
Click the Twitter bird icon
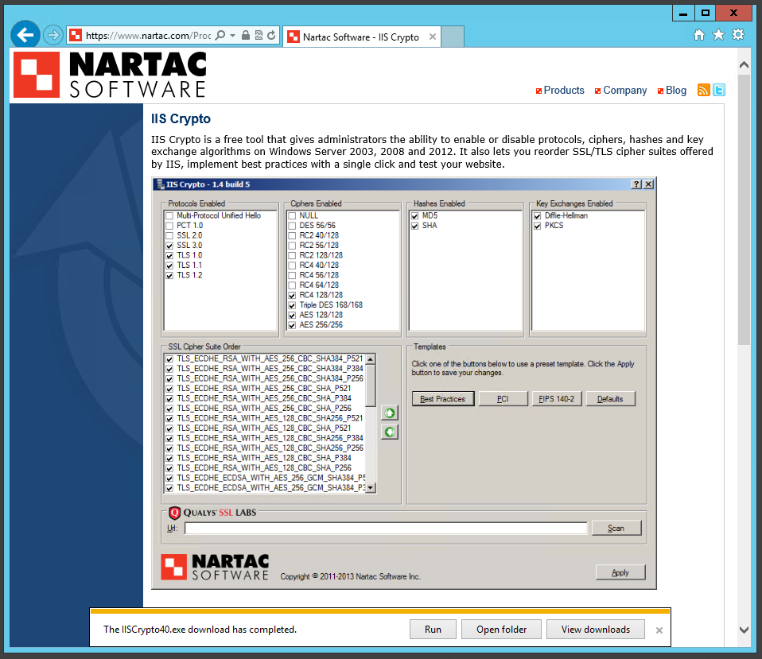pos(718,90)
